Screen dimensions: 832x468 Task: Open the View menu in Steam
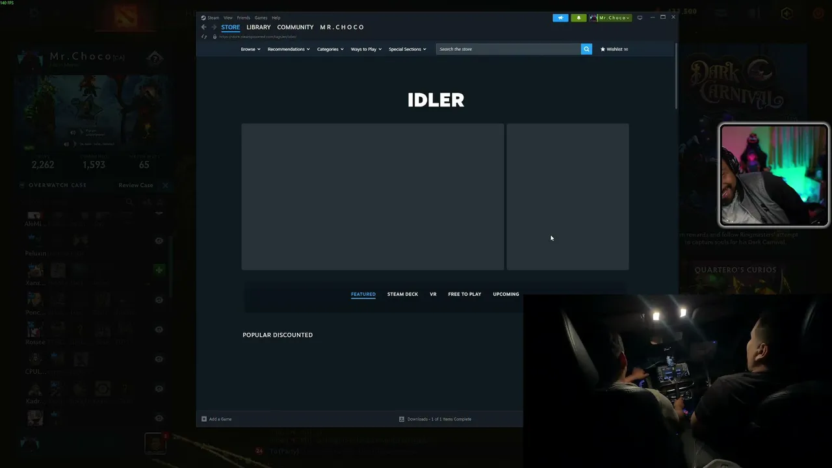228,18
